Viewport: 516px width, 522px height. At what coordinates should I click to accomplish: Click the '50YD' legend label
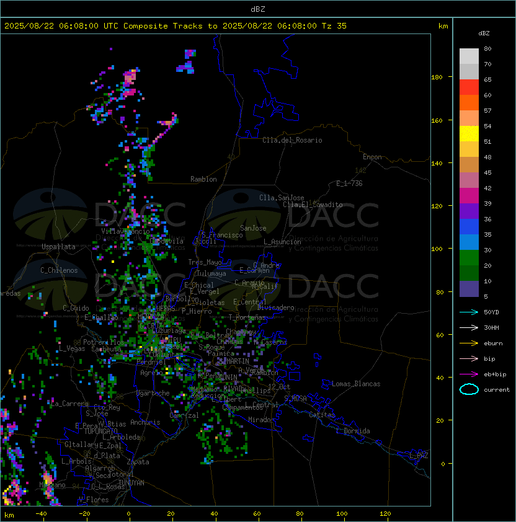(x=491, y=312)
